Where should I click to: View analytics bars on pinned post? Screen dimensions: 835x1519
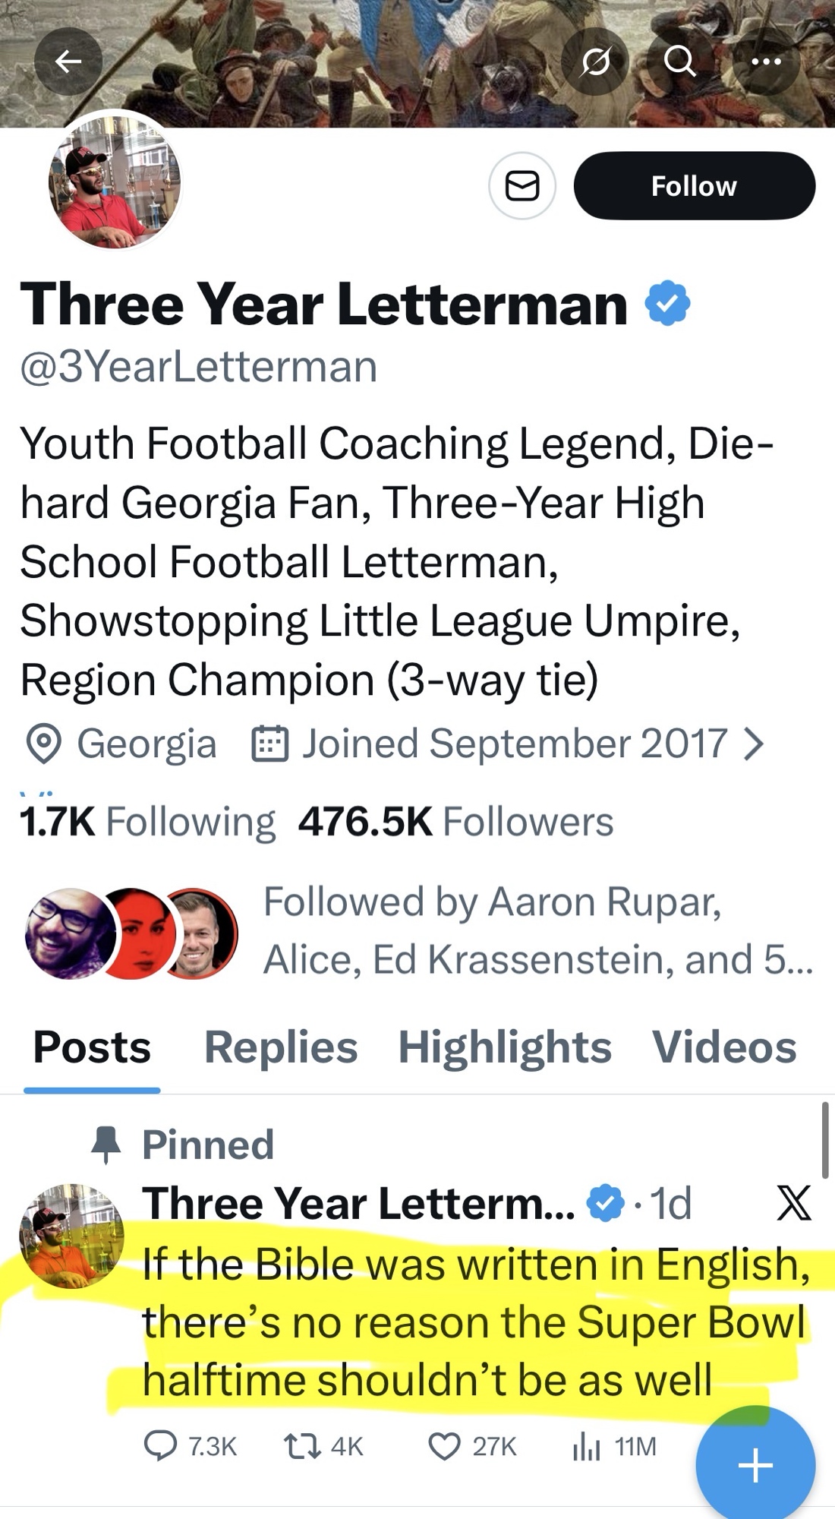[586, 1446]
